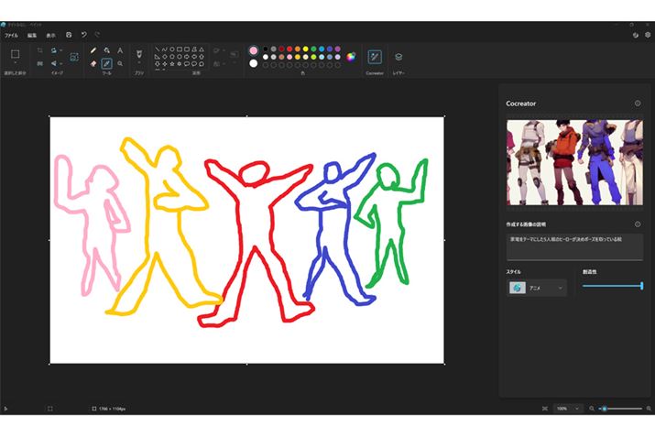Expand the selection tool dropdown

15,64
